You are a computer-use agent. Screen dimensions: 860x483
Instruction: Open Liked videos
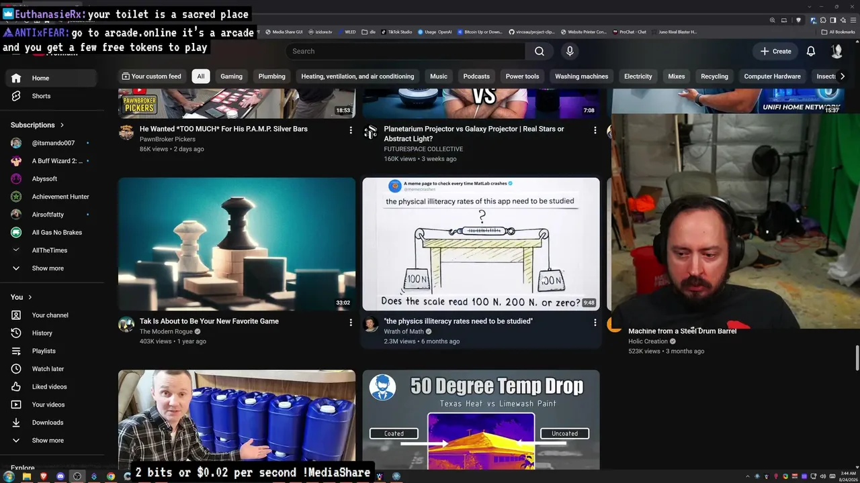[x=52, y=386]
